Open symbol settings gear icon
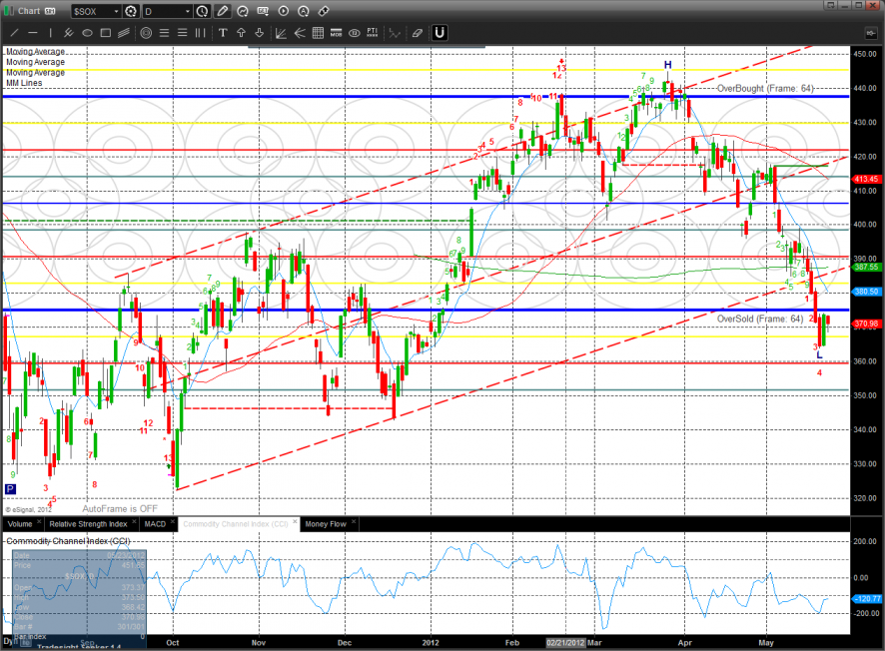 131,11
